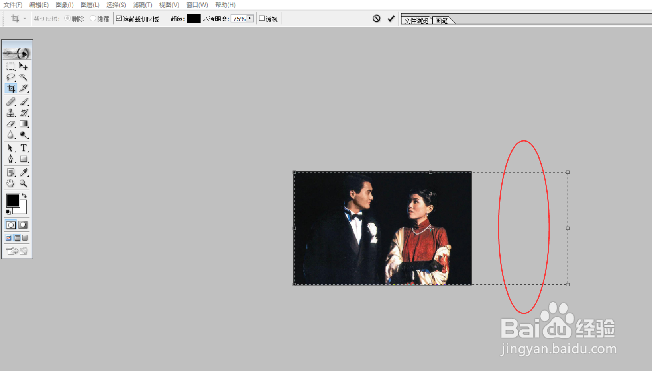Select the Magic Wand tool
The width and height of the screenshot is (652, 371).
click(24, 77)
